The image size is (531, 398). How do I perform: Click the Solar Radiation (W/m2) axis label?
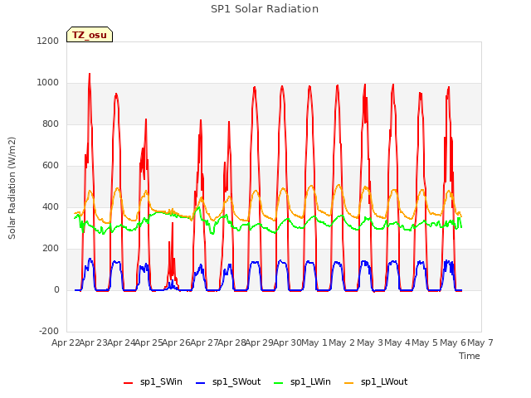[12, 188]
